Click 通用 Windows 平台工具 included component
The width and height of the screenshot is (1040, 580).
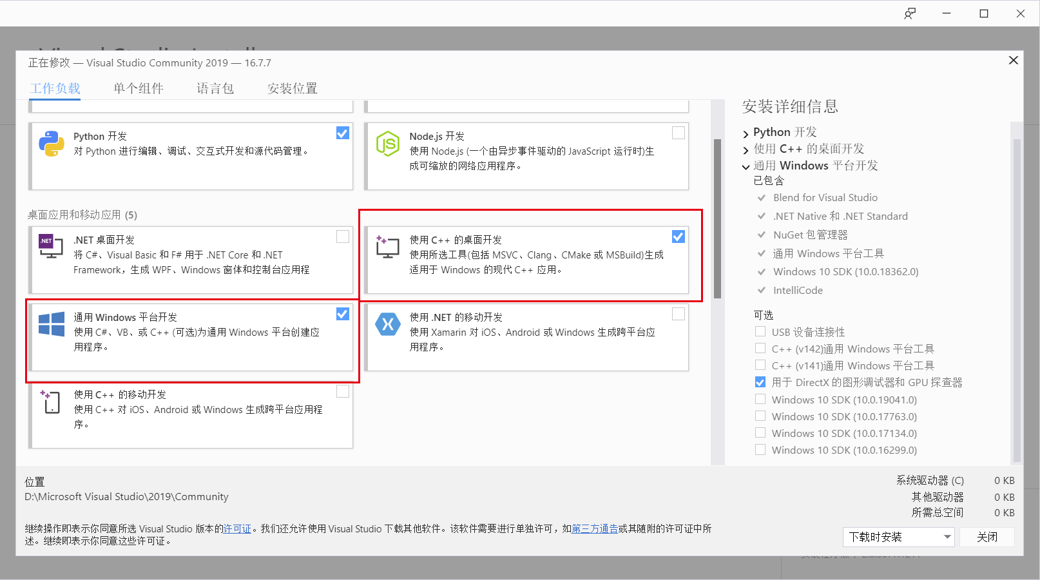click(x=829, y=253)
